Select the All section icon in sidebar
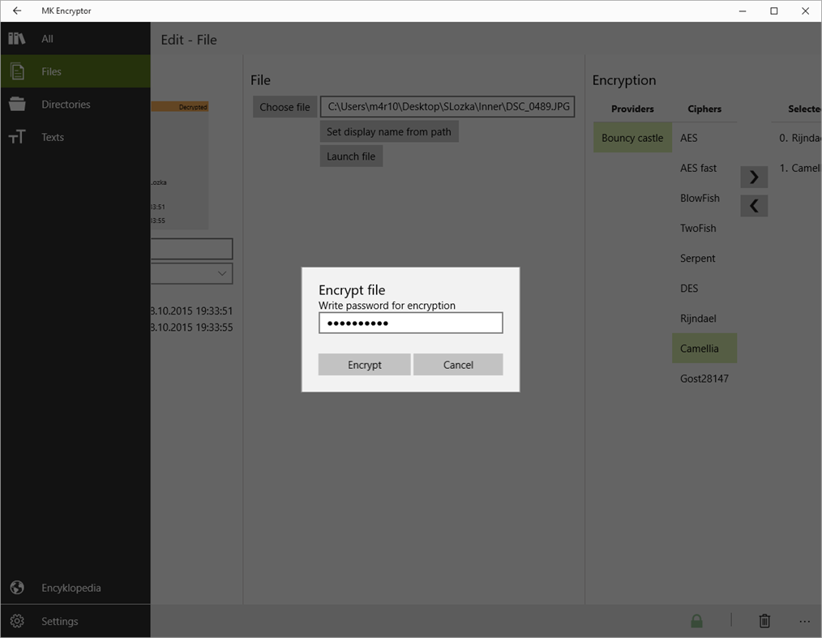The image size is (822, 638). (16, 38)
